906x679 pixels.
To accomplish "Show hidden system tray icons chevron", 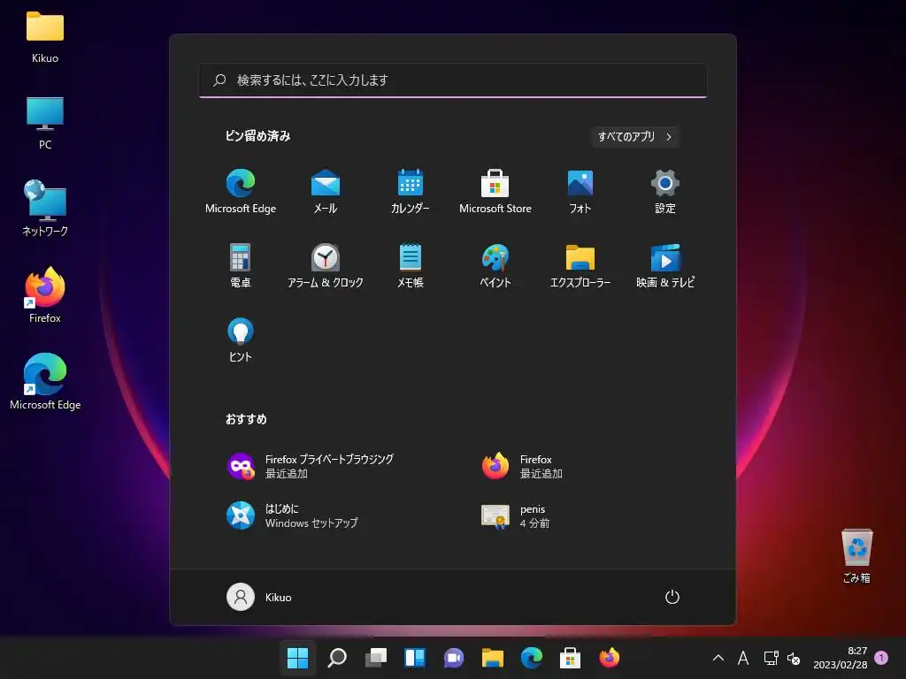I will 718,658.
